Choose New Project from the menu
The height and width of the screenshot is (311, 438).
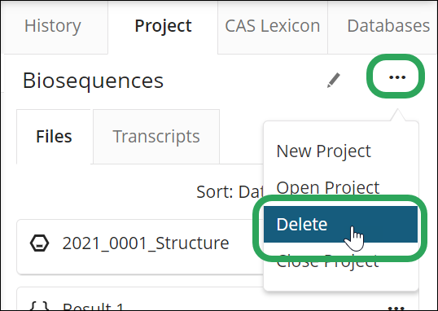click(323, 151)
